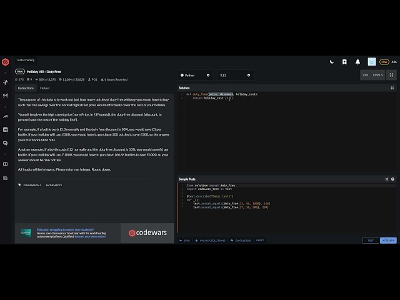Open the bookmark collections icon

coord(344,62)
